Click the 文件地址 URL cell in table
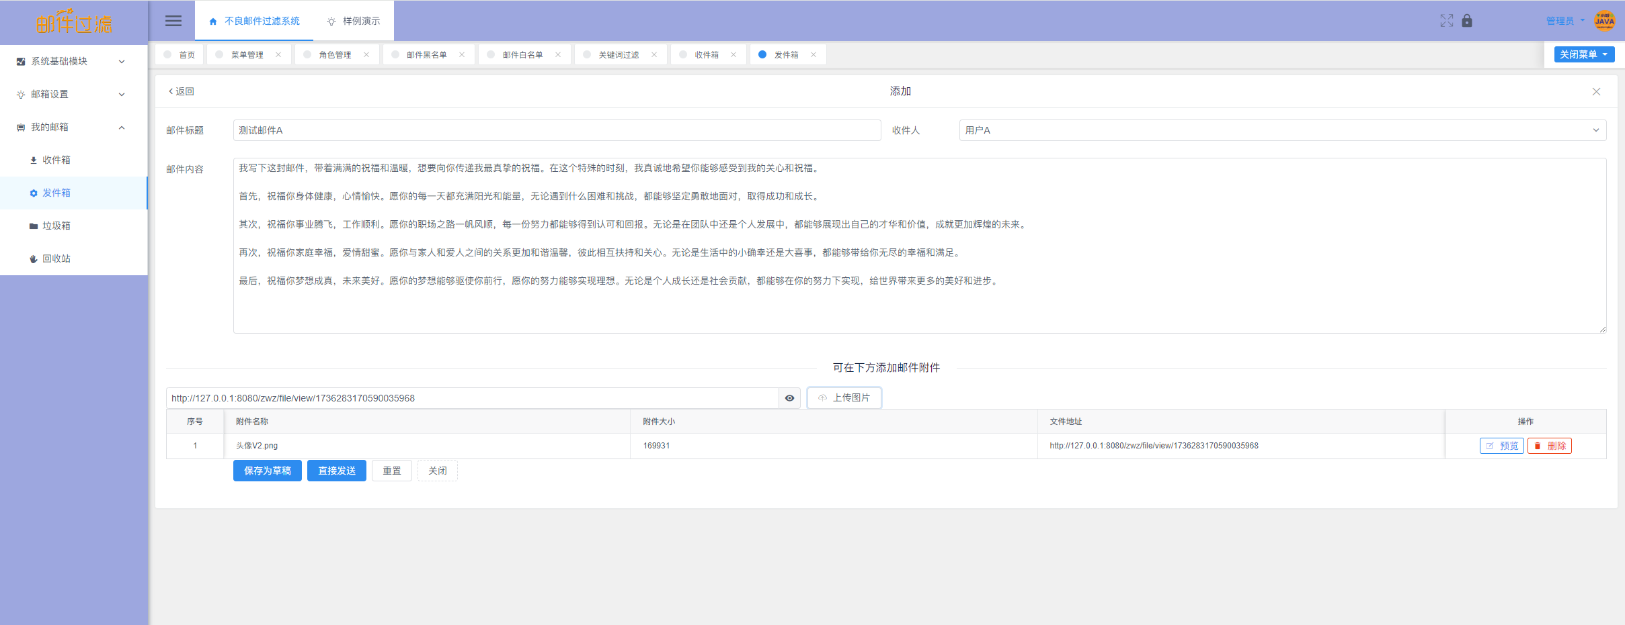Image resolution: width=1625 pixels, height=625 pixels. 1241,446
